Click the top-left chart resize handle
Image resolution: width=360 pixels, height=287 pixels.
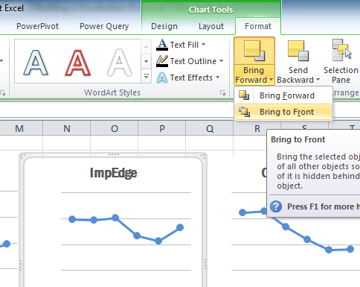[x=22, y=157]
